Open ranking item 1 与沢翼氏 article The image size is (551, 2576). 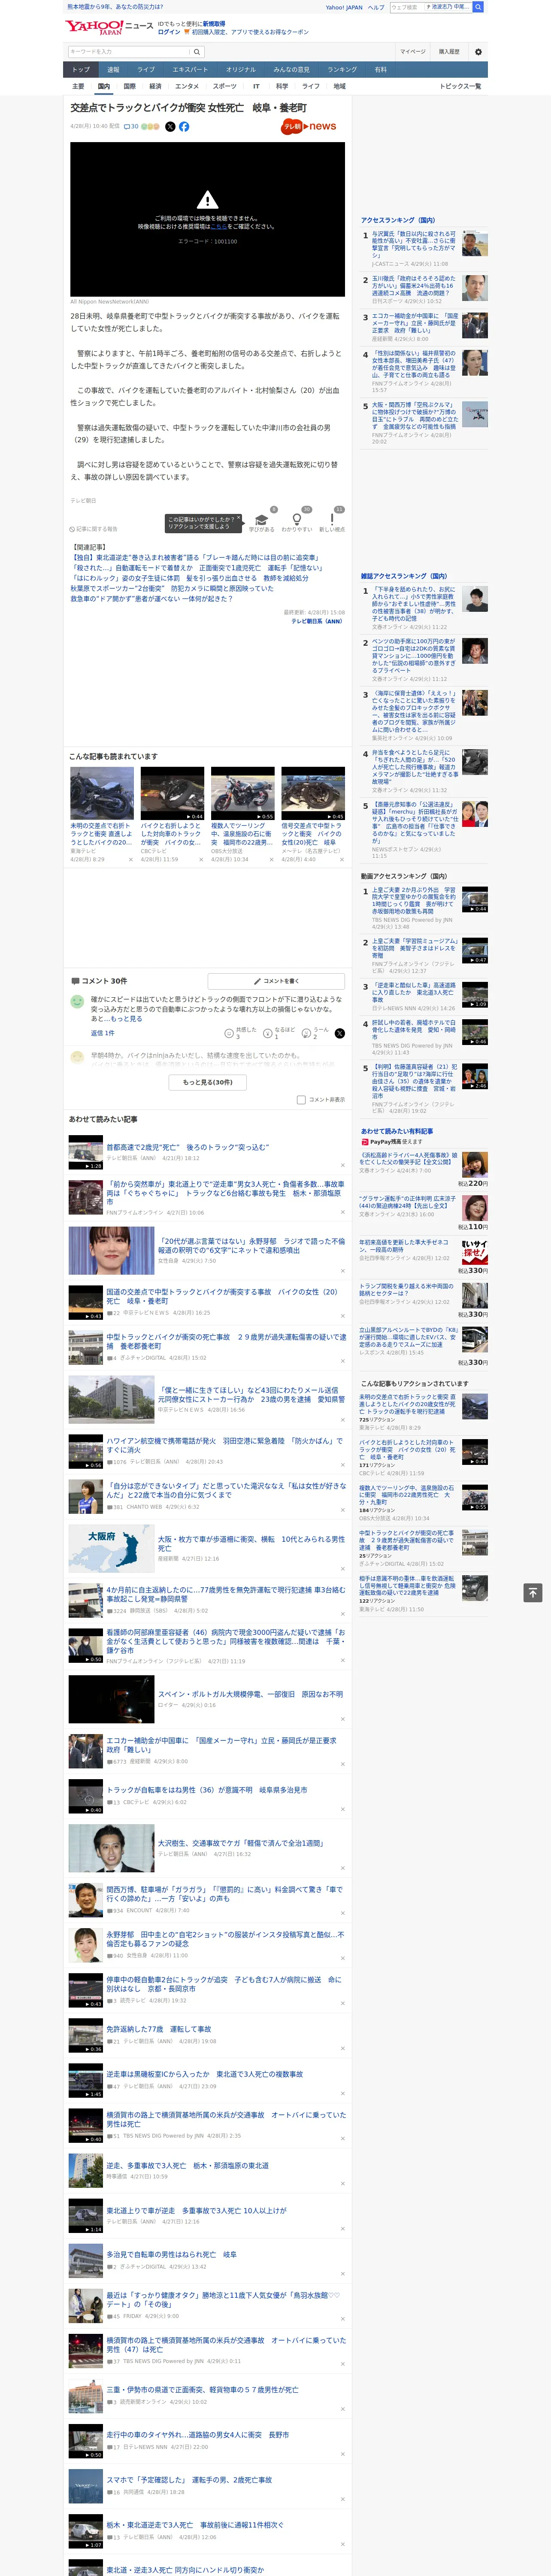[414, 244]
